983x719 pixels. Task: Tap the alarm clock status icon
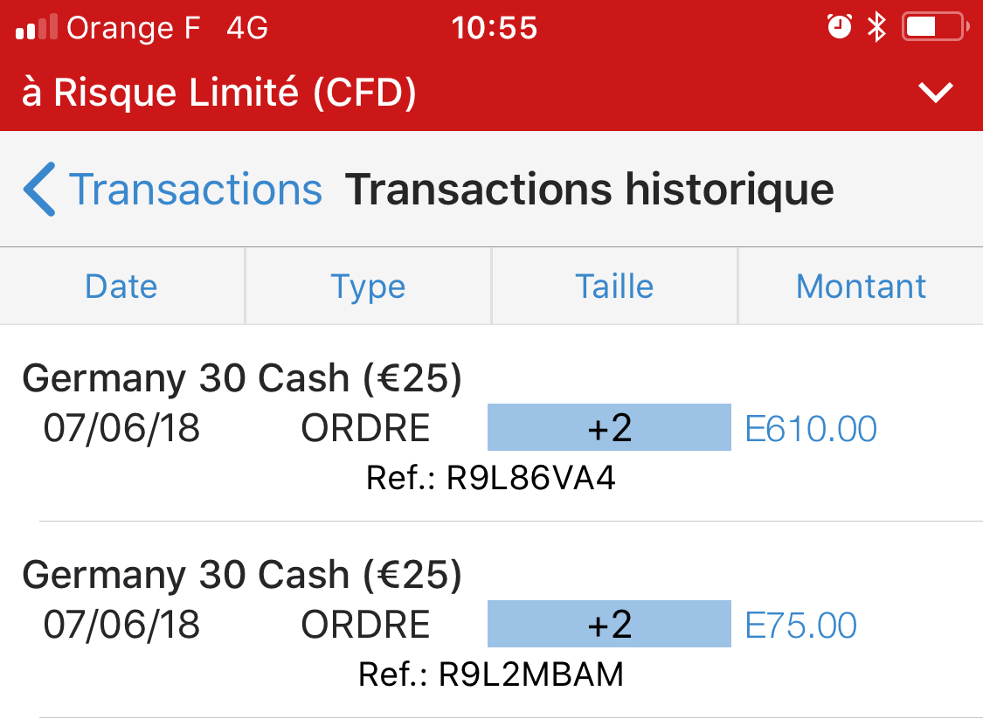[839, 28]
